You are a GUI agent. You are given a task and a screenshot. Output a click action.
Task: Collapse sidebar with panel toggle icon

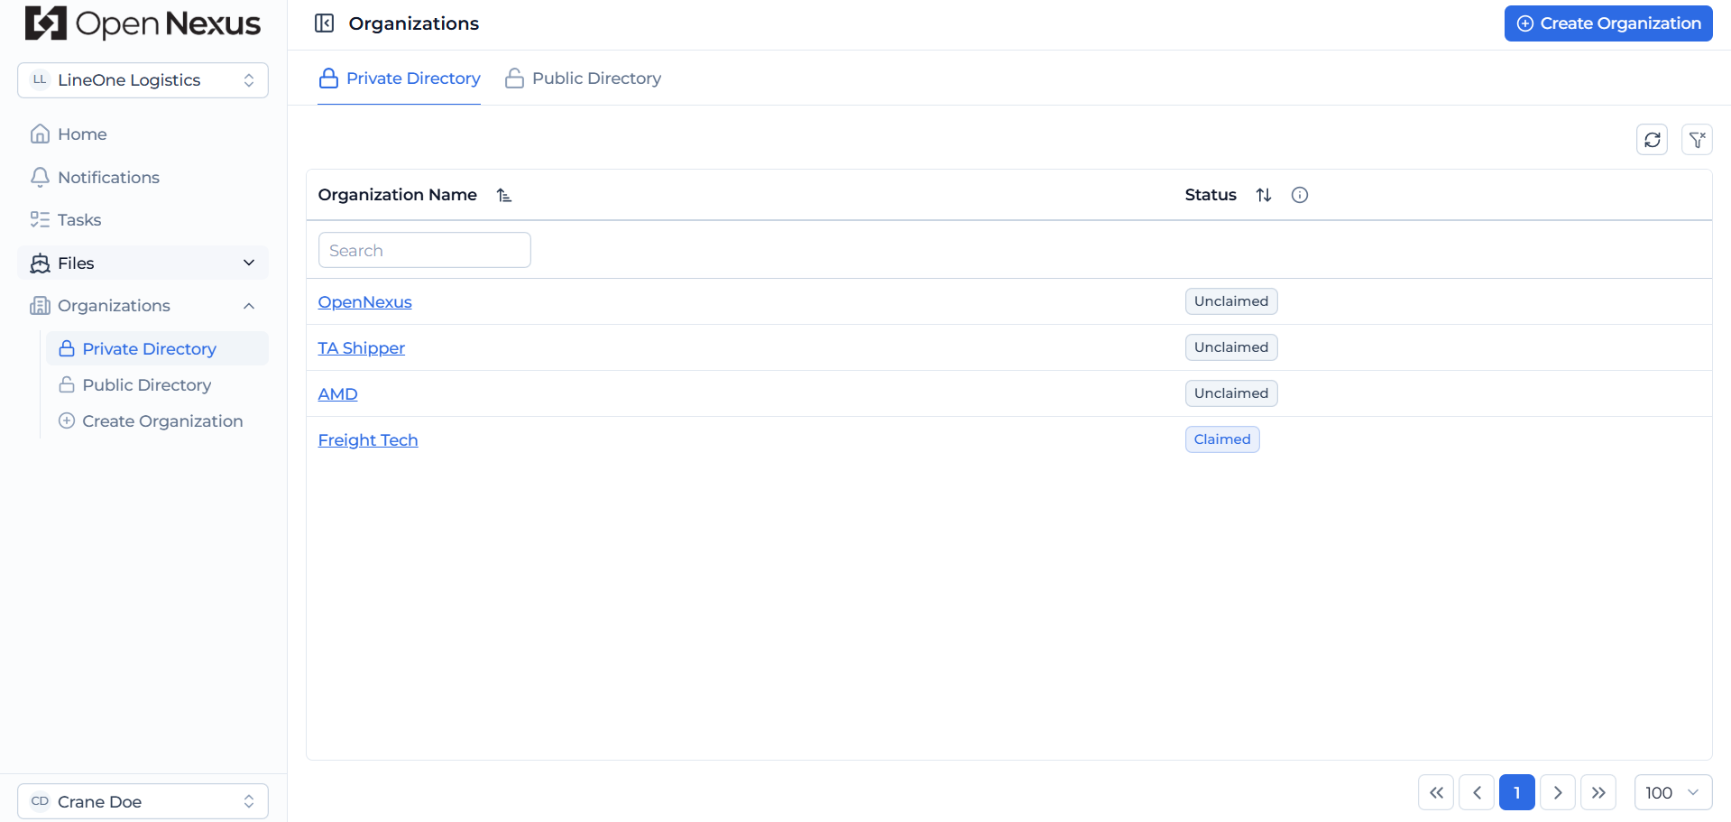tap(325, 23)
